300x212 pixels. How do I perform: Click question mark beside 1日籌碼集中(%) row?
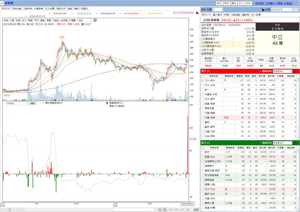(233, 42)
